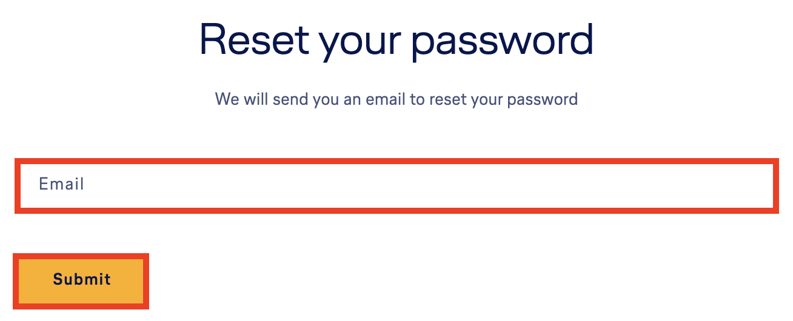The image size is (793, 321).
Task: Click the "Reset your password" heading
Action: [x=396, y=40]
